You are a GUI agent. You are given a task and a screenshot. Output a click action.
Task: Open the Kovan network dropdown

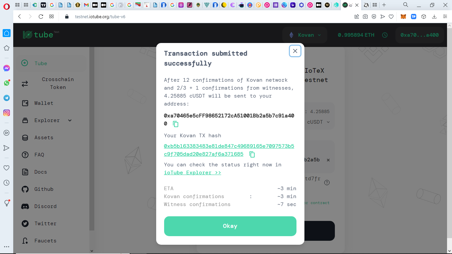point(305,35)
